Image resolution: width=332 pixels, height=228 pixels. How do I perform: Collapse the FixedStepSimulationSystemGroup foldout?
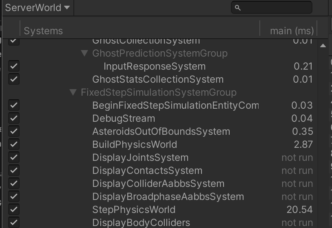click(x=73, y=92)
